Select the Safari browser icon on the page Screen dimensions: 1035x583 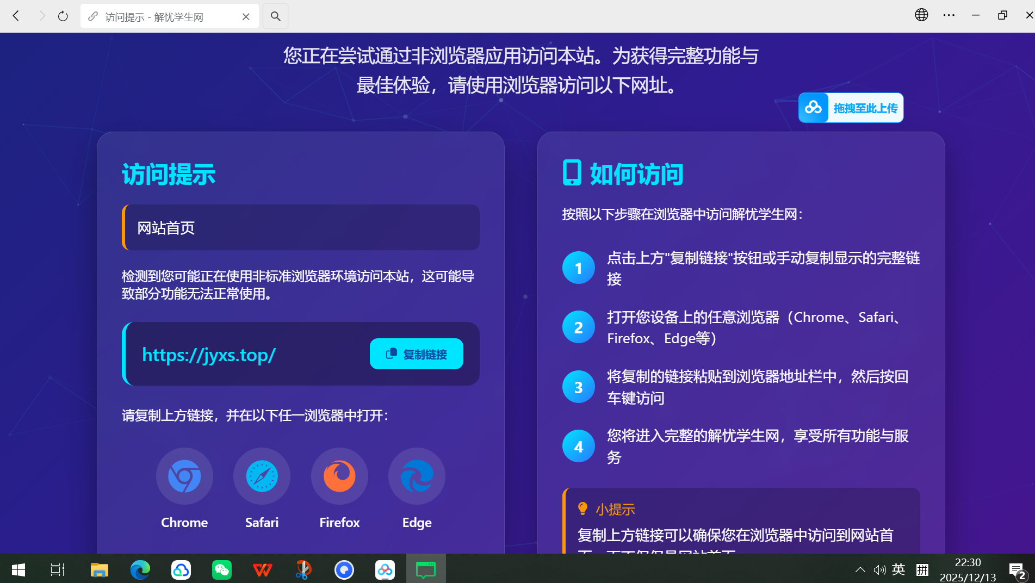pyautogui.click(x=262, y=476)
